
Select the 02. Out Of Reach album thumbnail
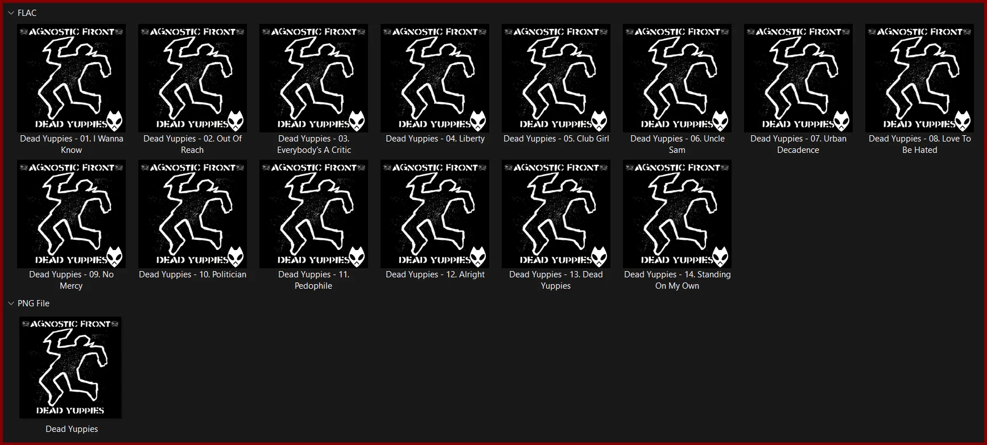[192, 78]
